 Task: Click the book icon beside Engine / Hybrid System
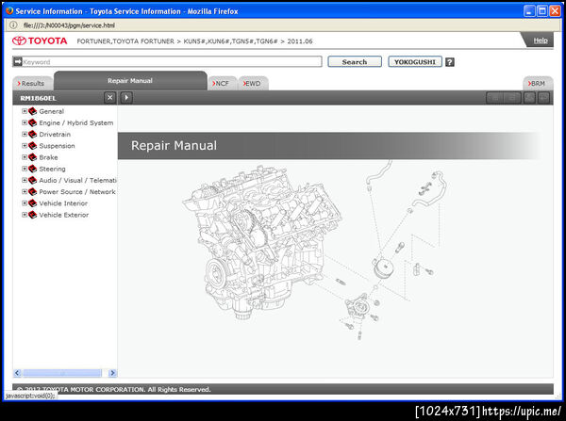tap(32, 123)
